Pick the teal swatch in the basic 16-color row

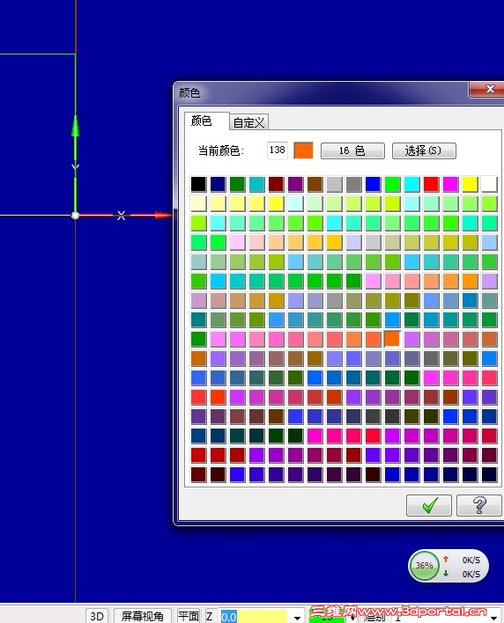pyautogui.click(x=256, y=185)
